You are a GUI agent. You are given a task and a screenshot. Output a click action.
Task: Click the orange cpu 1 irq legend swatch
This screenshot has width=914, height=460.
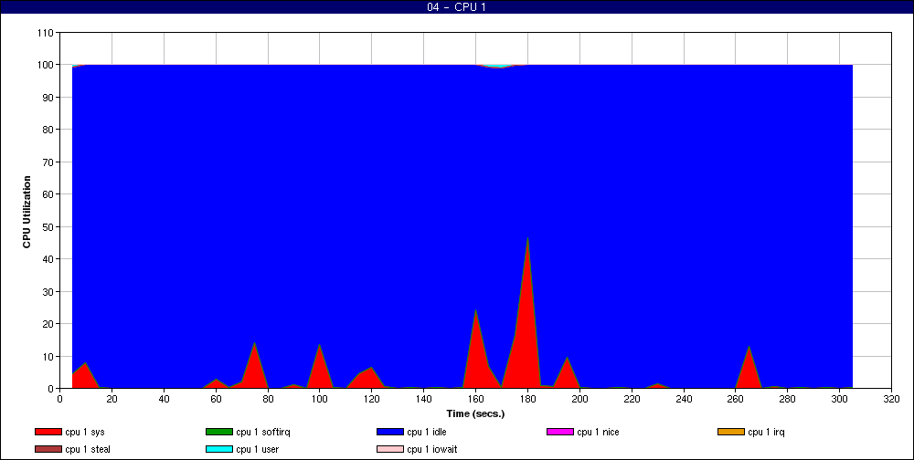pos(730,432)
